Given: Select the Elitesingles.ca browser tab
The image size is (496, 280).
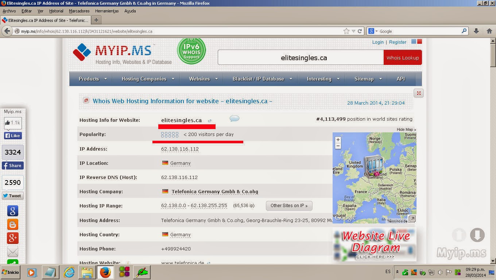Looking at the screenshot, I should click(x=45, y=20).
